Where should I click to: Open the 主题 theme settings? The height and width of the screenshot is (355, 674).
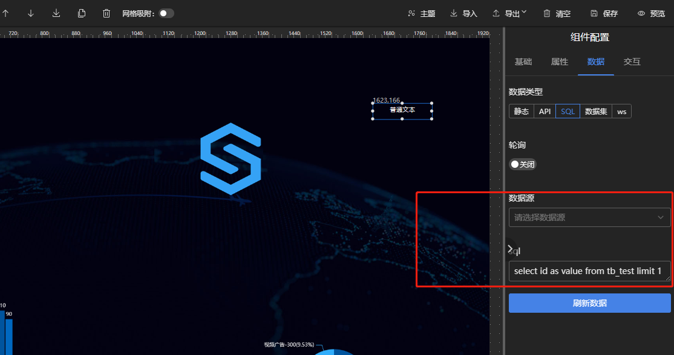point(421,13)
